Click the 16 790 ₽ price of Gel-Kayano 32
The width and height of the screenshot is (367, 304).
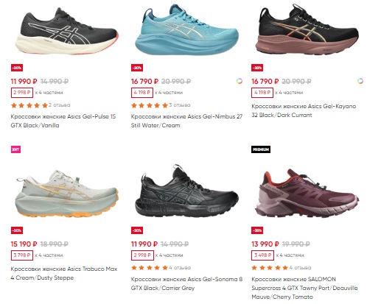(265, 81)
